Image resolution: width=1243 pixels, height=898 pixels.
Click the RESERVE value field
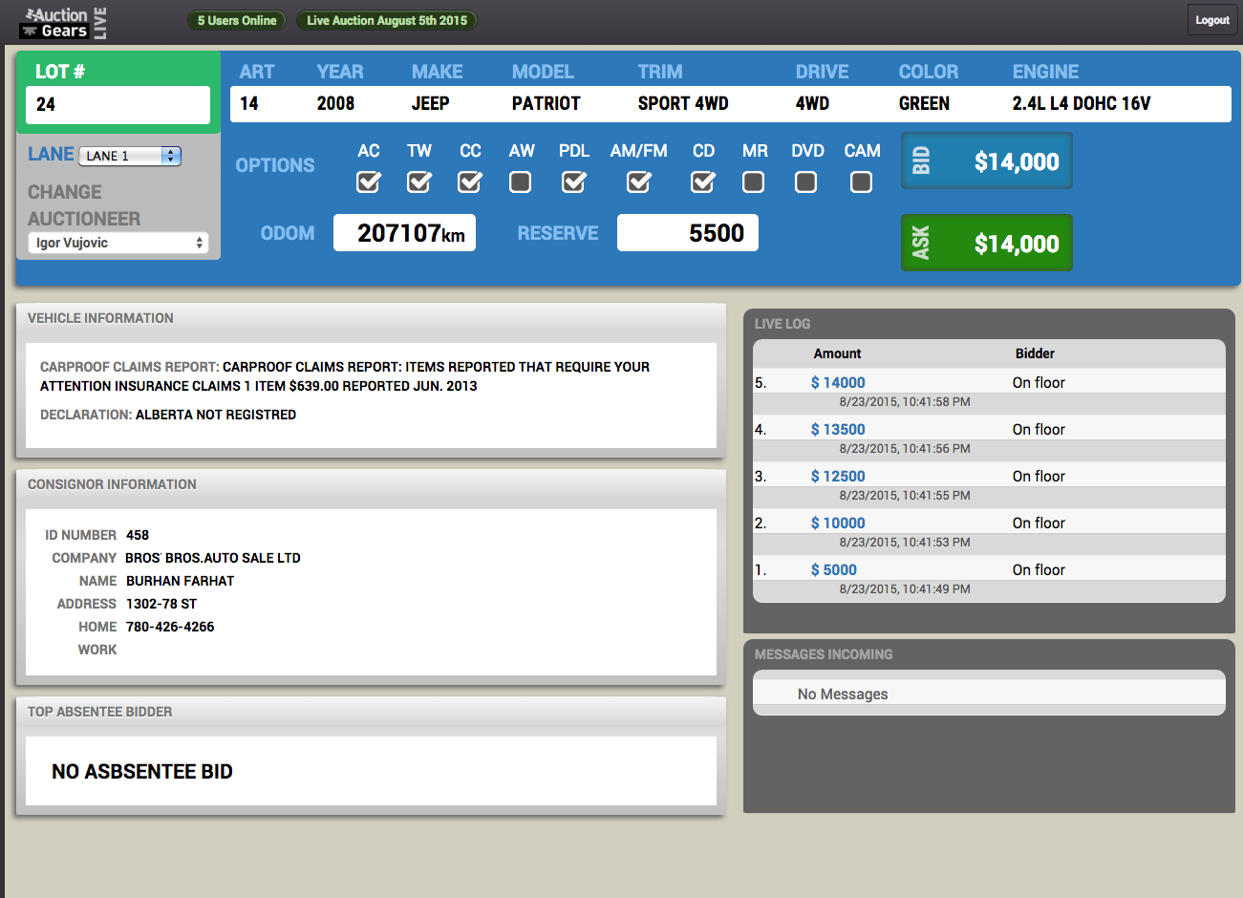pos(688,233)
